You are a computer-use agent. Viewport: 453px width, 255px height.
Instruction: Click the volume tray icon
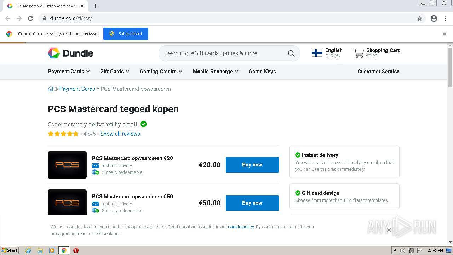click(402, 250)
